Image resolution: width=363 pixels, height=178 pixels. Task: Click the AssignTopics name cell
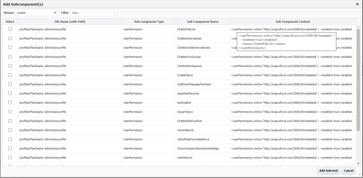point(203,112)
